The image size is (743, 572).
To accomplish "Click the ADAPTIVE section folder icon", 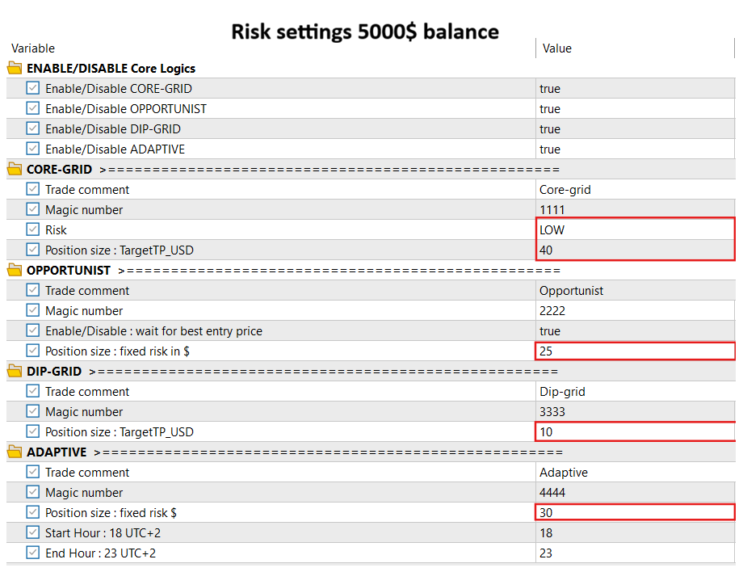I will pyautogui.click(x=15, y=452).
